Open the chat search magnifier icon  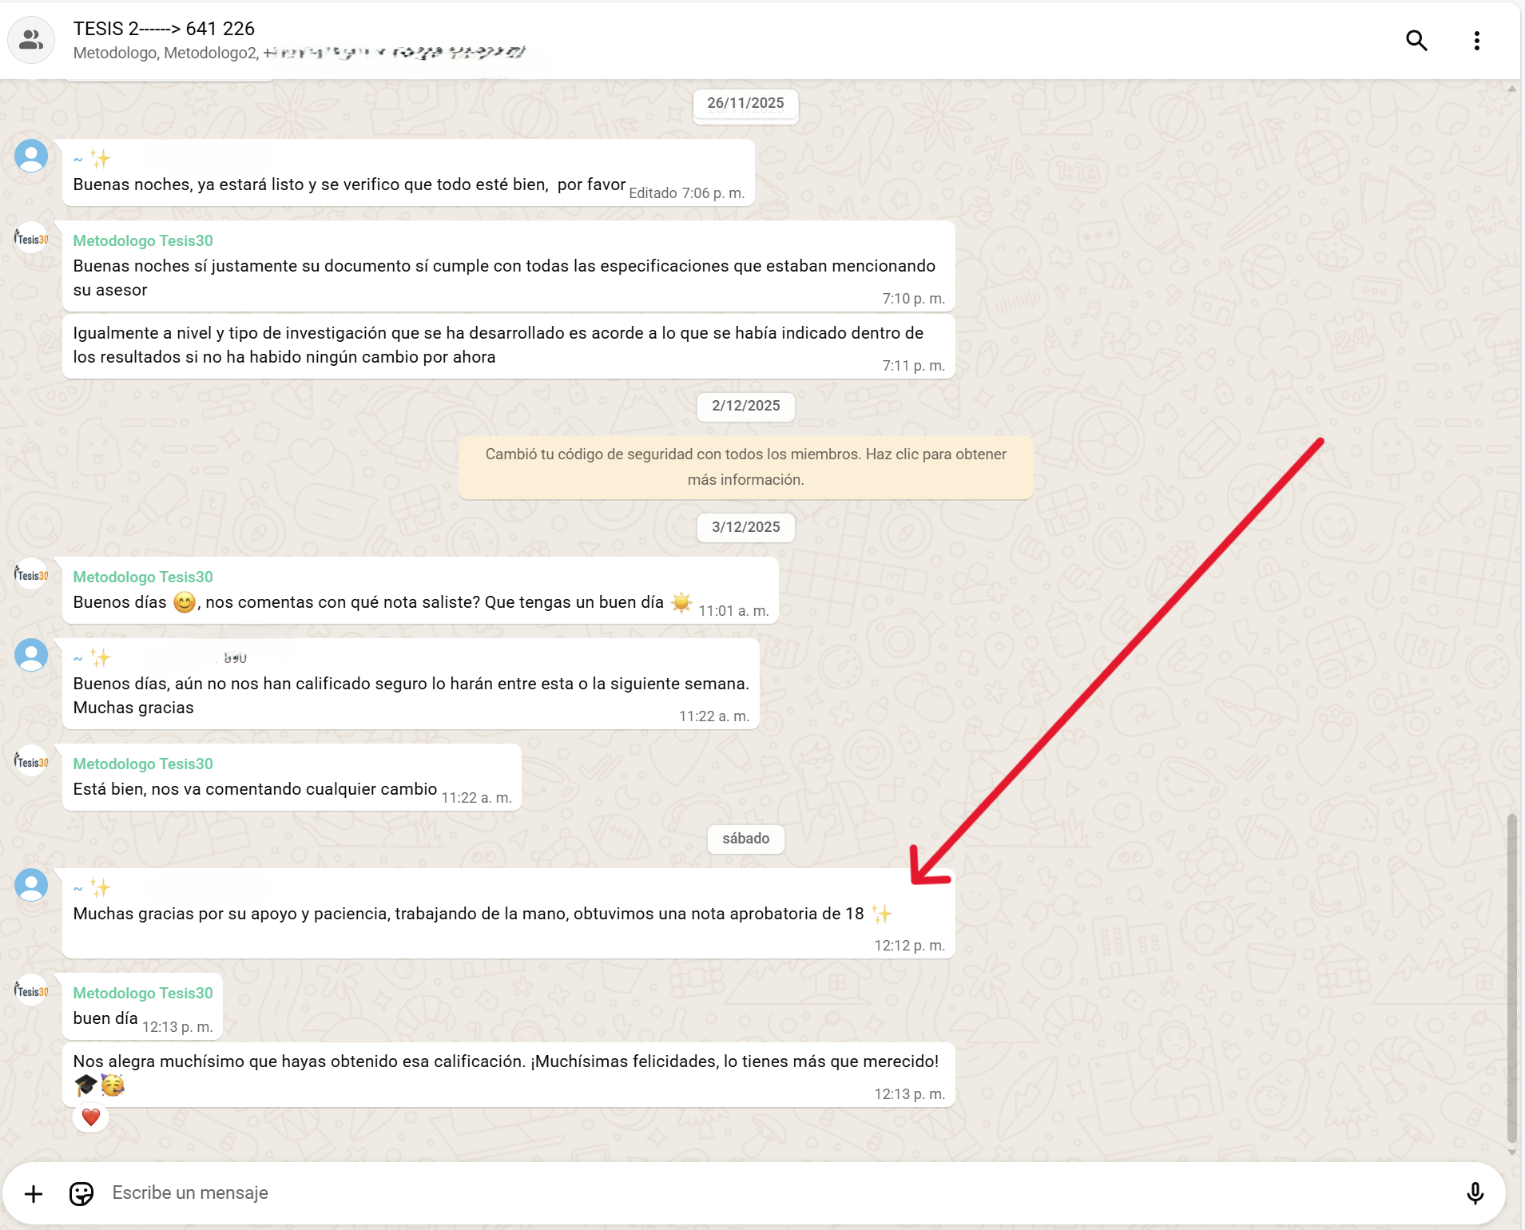pos(1416,41)
